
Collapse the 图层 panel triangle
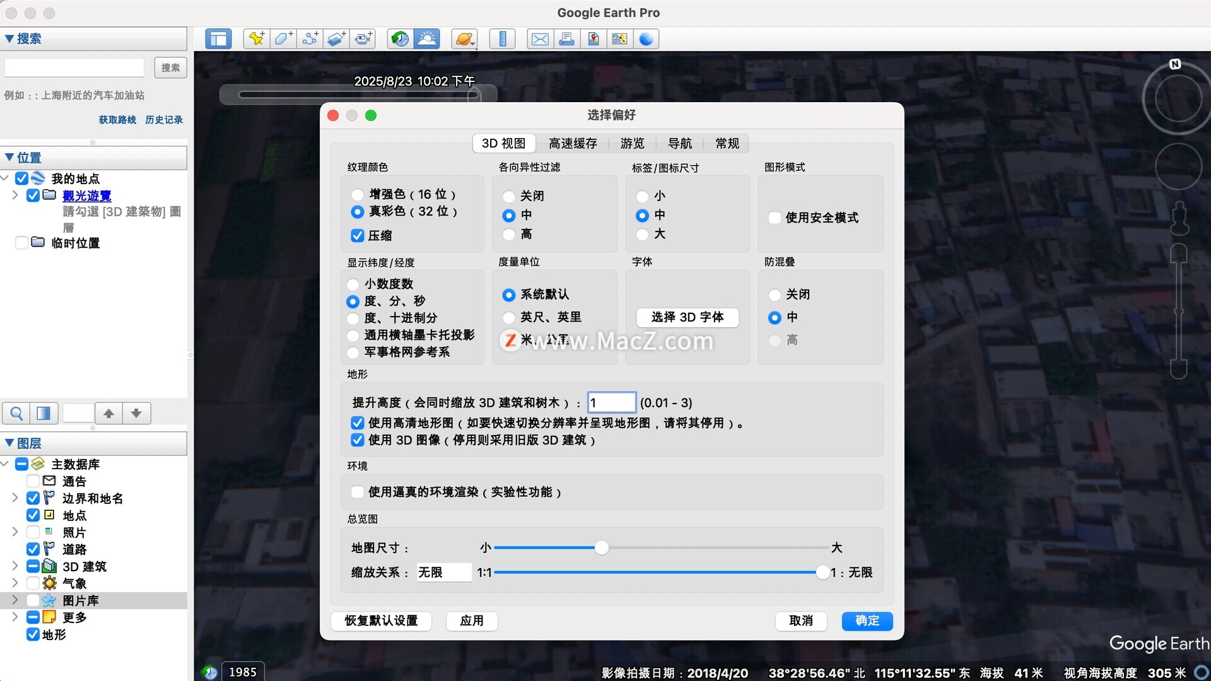pyautogui.click(x=9, y=443)
